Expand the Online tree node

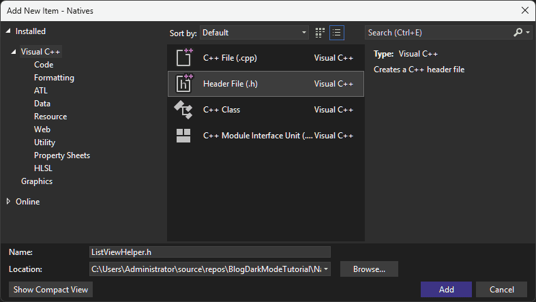click(9, 201)
